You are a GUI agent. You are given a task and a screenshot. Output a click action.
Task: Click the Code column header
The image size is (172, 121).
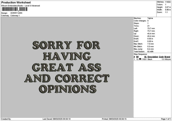161,57
